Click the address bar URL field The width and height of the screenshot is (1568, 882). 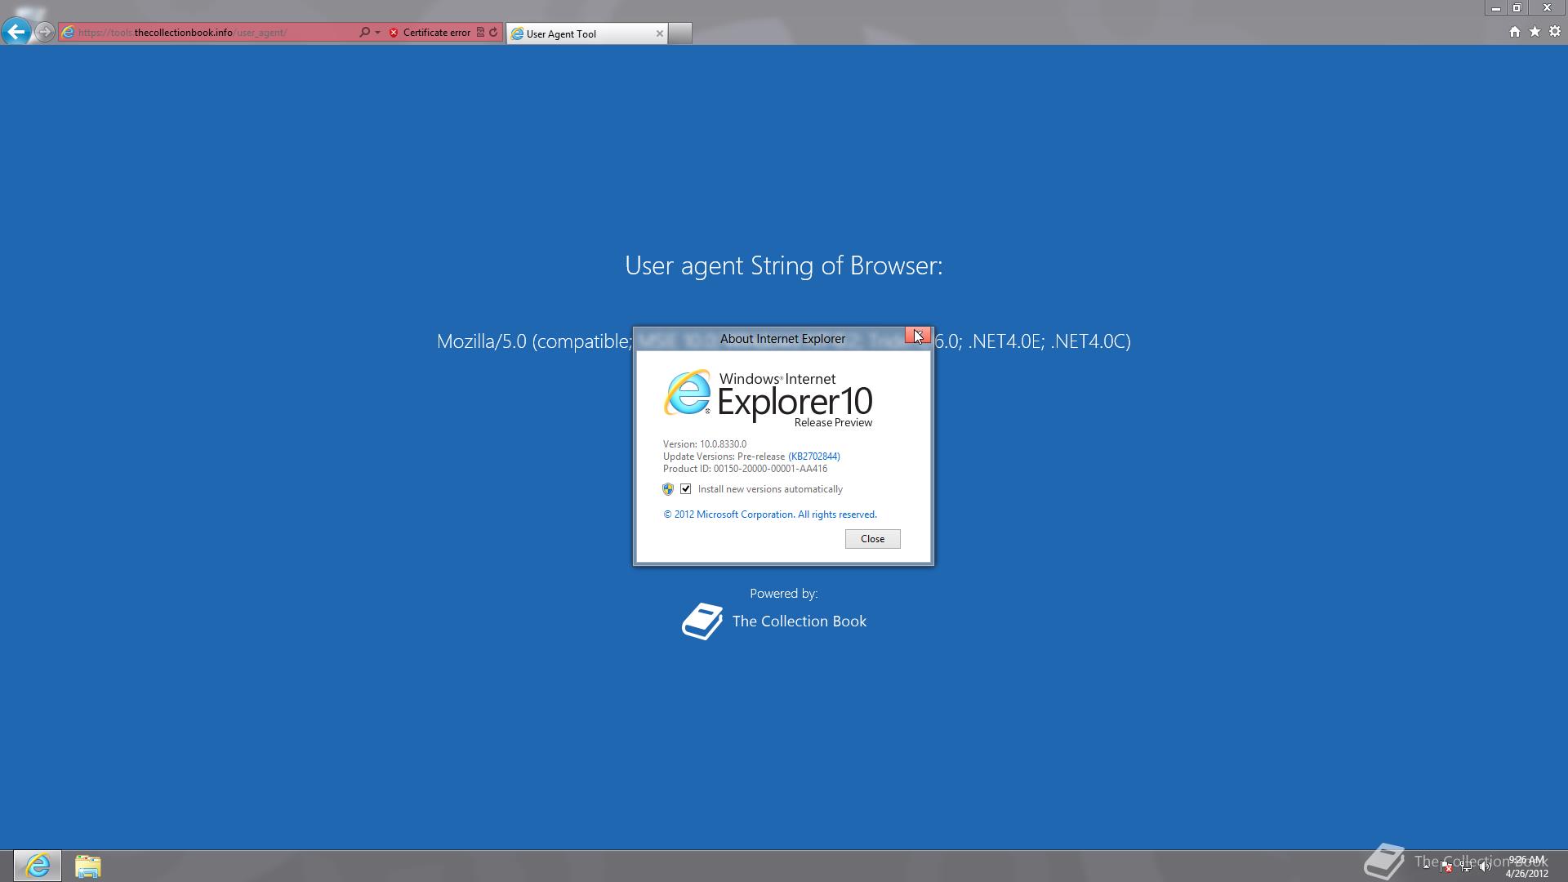(x=212, y=33)
